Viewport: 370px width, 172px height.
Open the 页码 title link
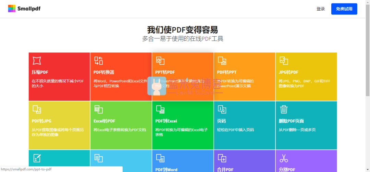tap(221, 121)
